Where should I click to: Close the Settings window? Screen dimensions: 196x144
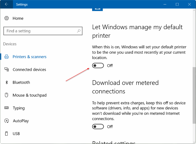coord(189,4)
